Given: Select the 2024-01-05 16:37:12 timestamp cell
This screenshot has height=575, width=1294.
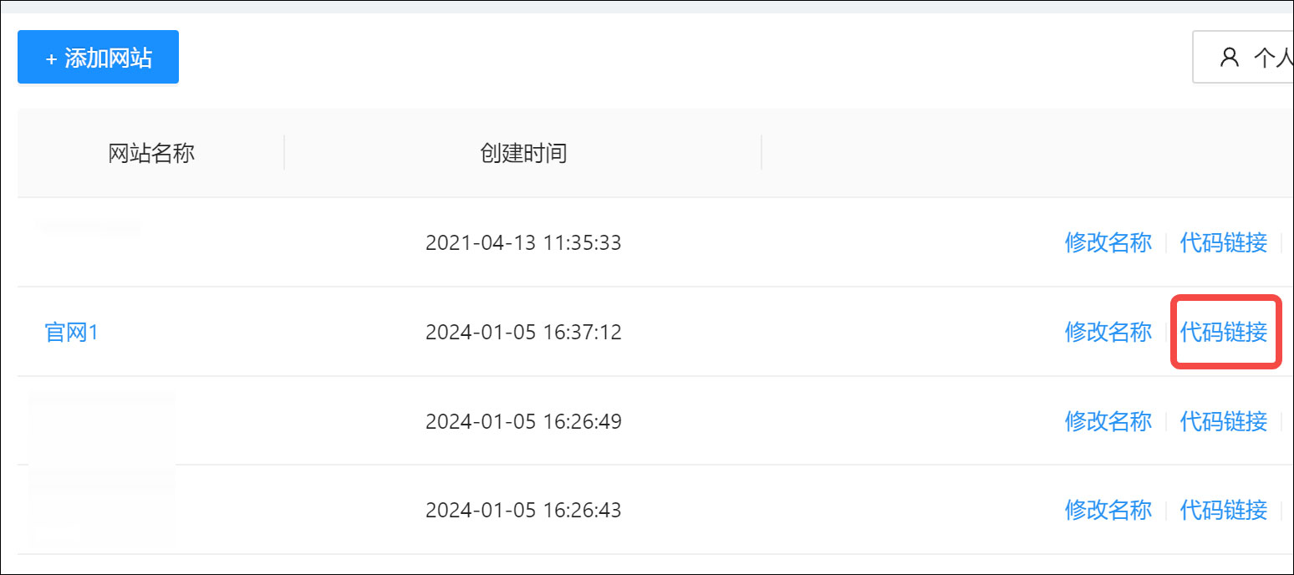Looking at the screenshot, I should (x=523, y=332).
